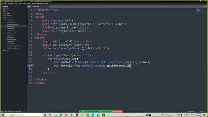Expand the js subfolder arrow
The width and height of the screenshot is (208, 117).
pyautogui.click(x=4, y=18)
